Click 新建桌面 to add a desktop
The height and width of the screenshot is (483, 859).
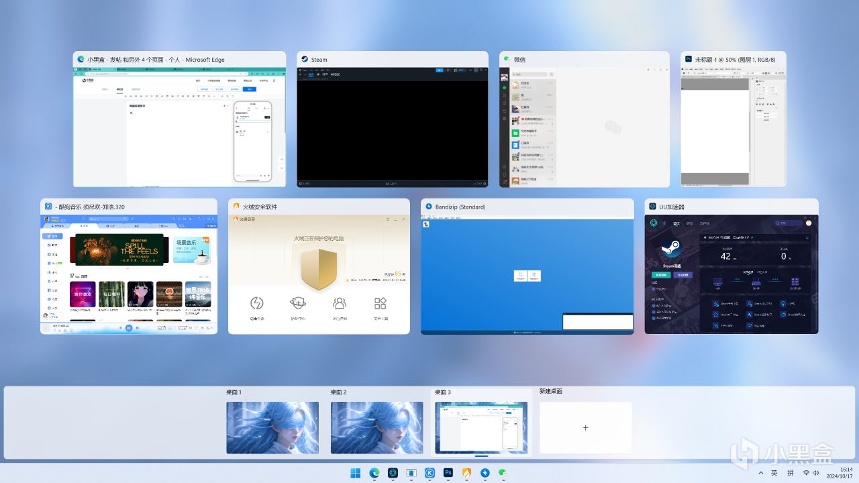click(585, 427)
